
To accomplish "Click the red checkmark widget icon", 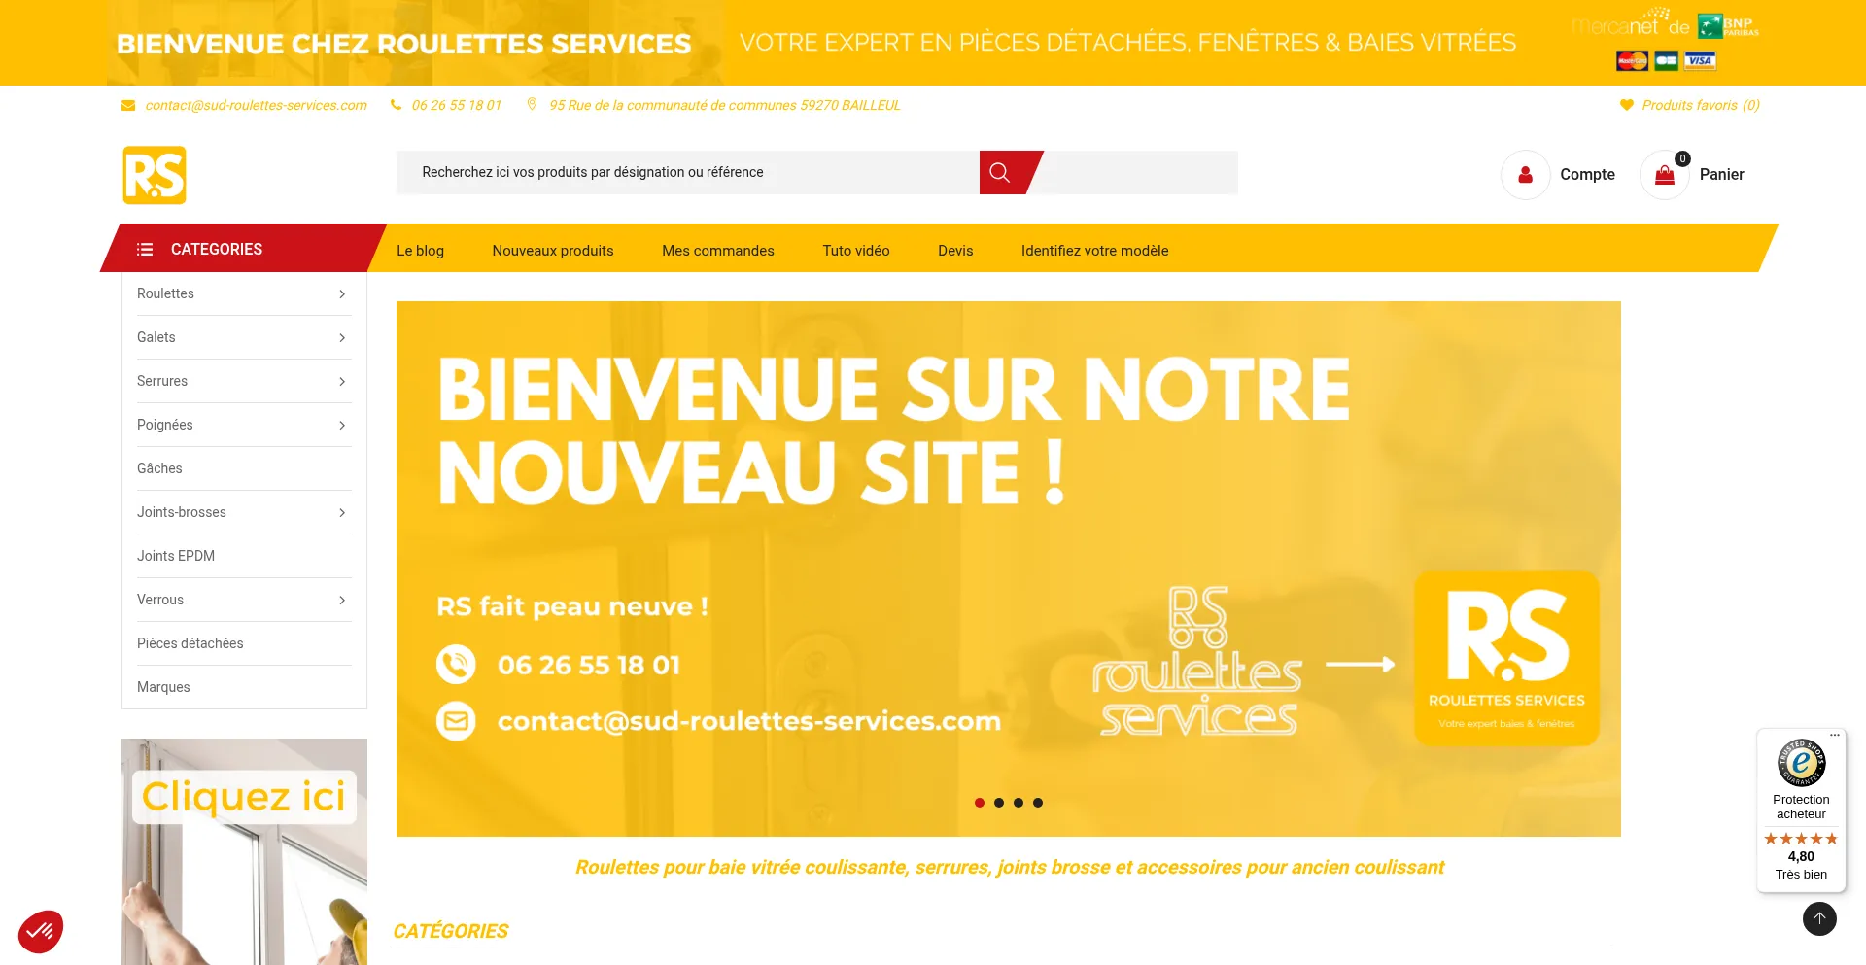I will click(41, 932).
